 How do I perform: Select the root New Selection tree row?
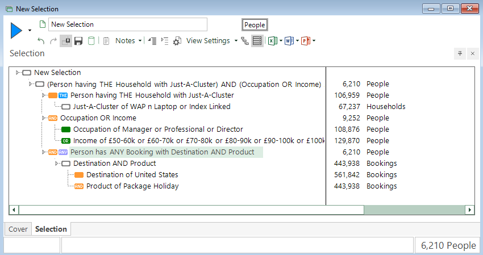pyautogui.click(x=57, y=72)
